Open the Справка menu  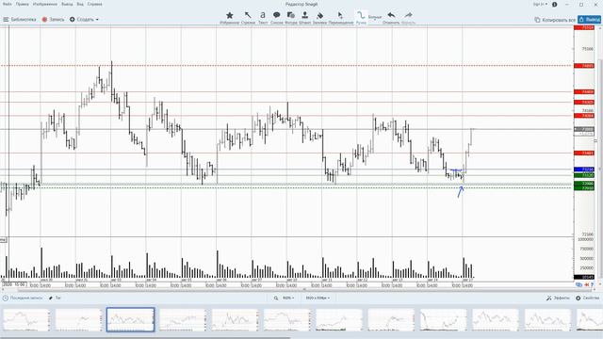(x=94, y=4)
